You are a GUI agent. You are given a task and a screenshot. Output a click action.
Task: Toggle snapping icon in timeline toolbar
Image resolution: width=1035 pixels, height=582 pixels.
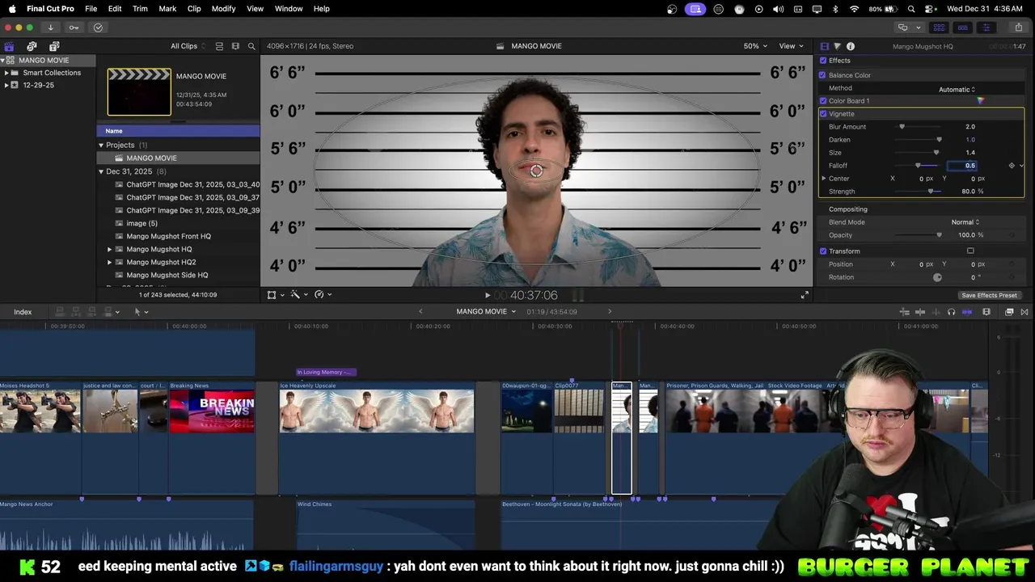point(967,311)
